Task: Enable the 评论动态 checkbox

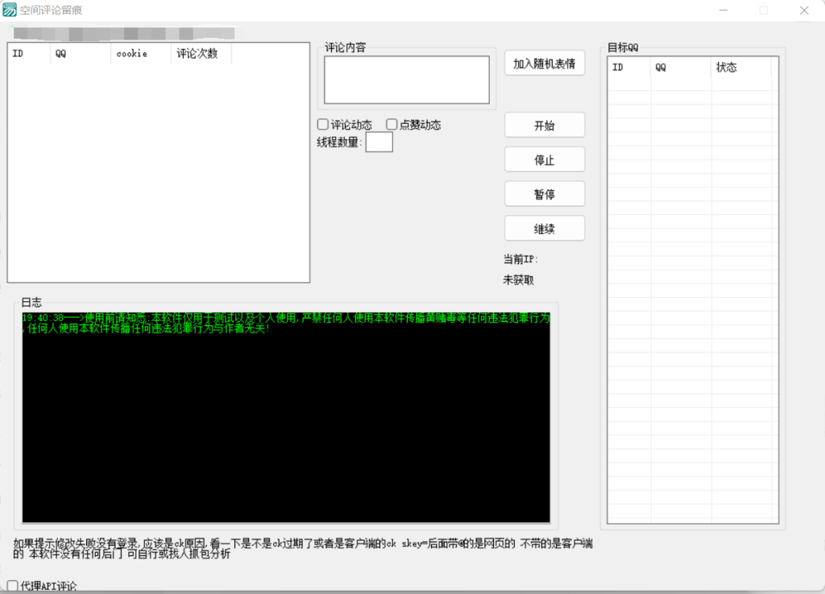Action: (323, 125)
